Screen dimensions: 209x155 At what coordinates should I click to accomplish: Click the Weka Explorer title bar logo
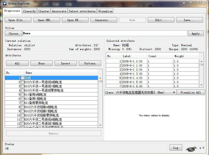click(x=4, y=4)
